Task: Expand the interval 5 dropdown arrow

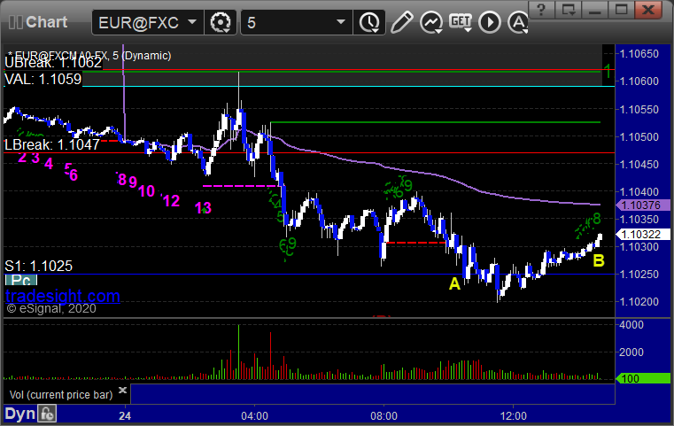Action: click(x=341, y=21)
